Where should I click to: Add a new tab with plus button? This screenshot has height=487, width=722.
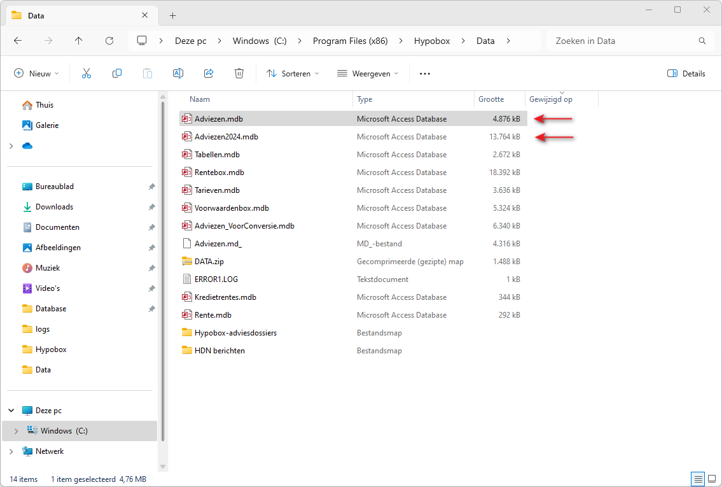pos(172,16)
